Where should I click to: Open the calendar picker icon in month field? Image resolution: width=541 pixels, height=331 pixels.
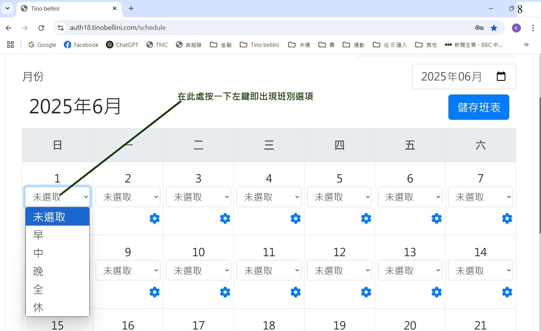coord(501,76)
